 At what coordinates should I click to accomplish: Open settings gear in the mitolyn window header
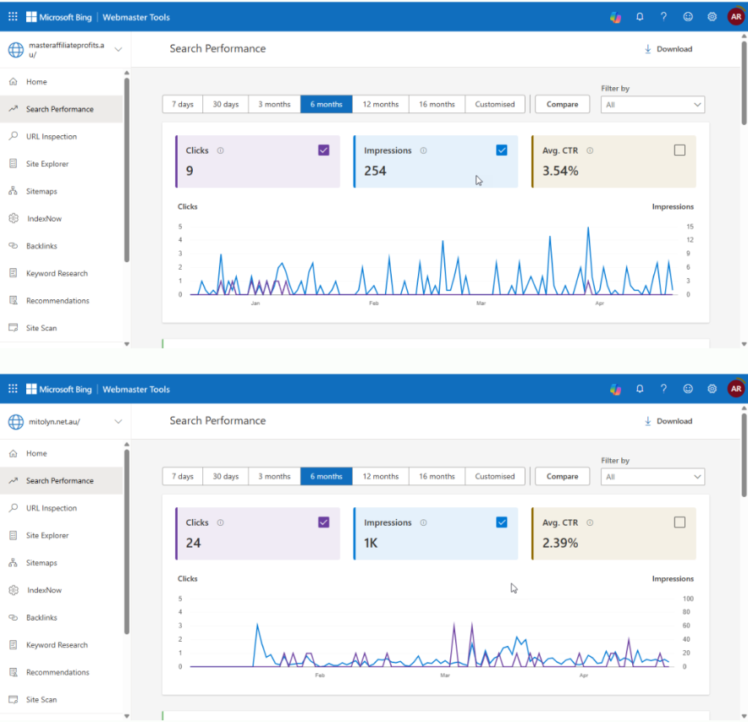tap(712, 389)
